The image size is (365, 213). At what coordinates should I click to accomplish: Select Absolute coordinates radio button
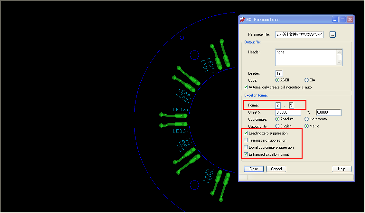click(277, 119)
